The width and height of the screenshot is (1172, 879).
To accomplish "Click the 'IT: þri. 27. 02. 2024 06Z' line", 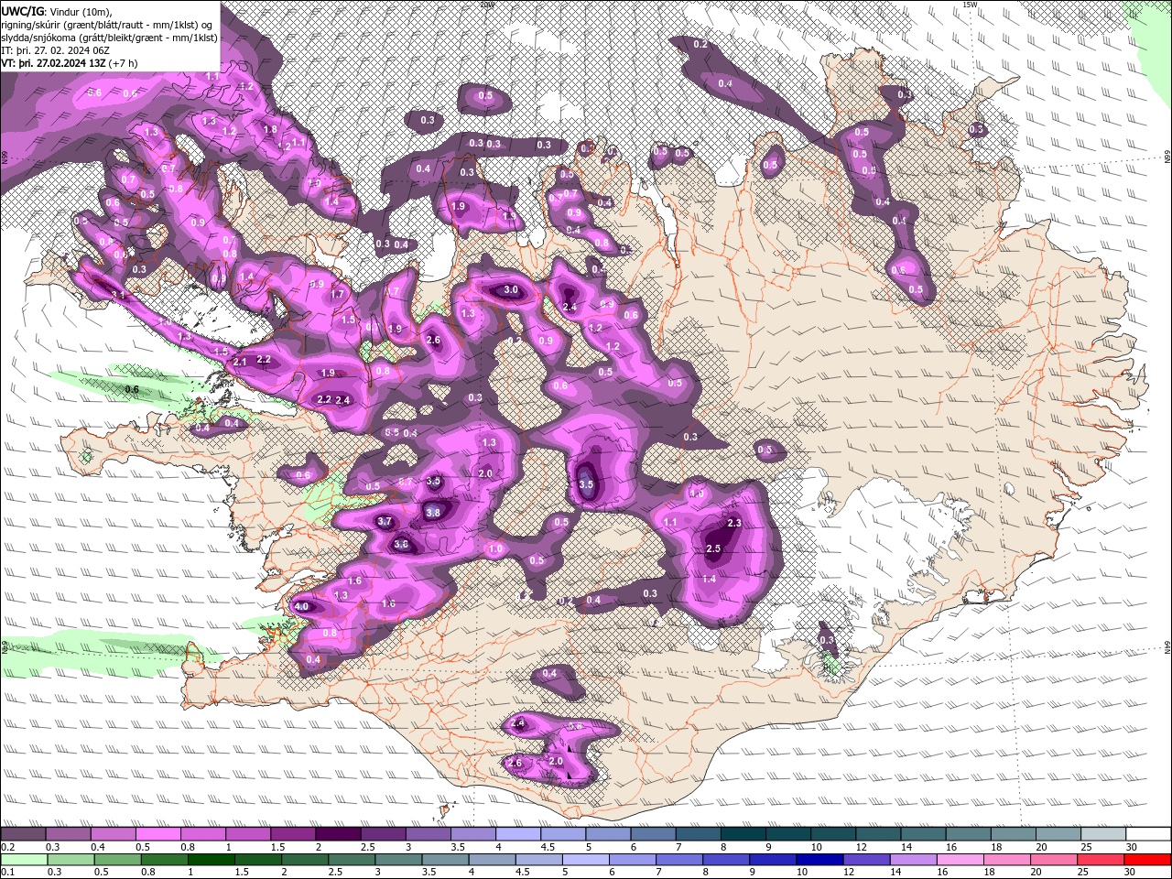I will (x=55, y=50).
